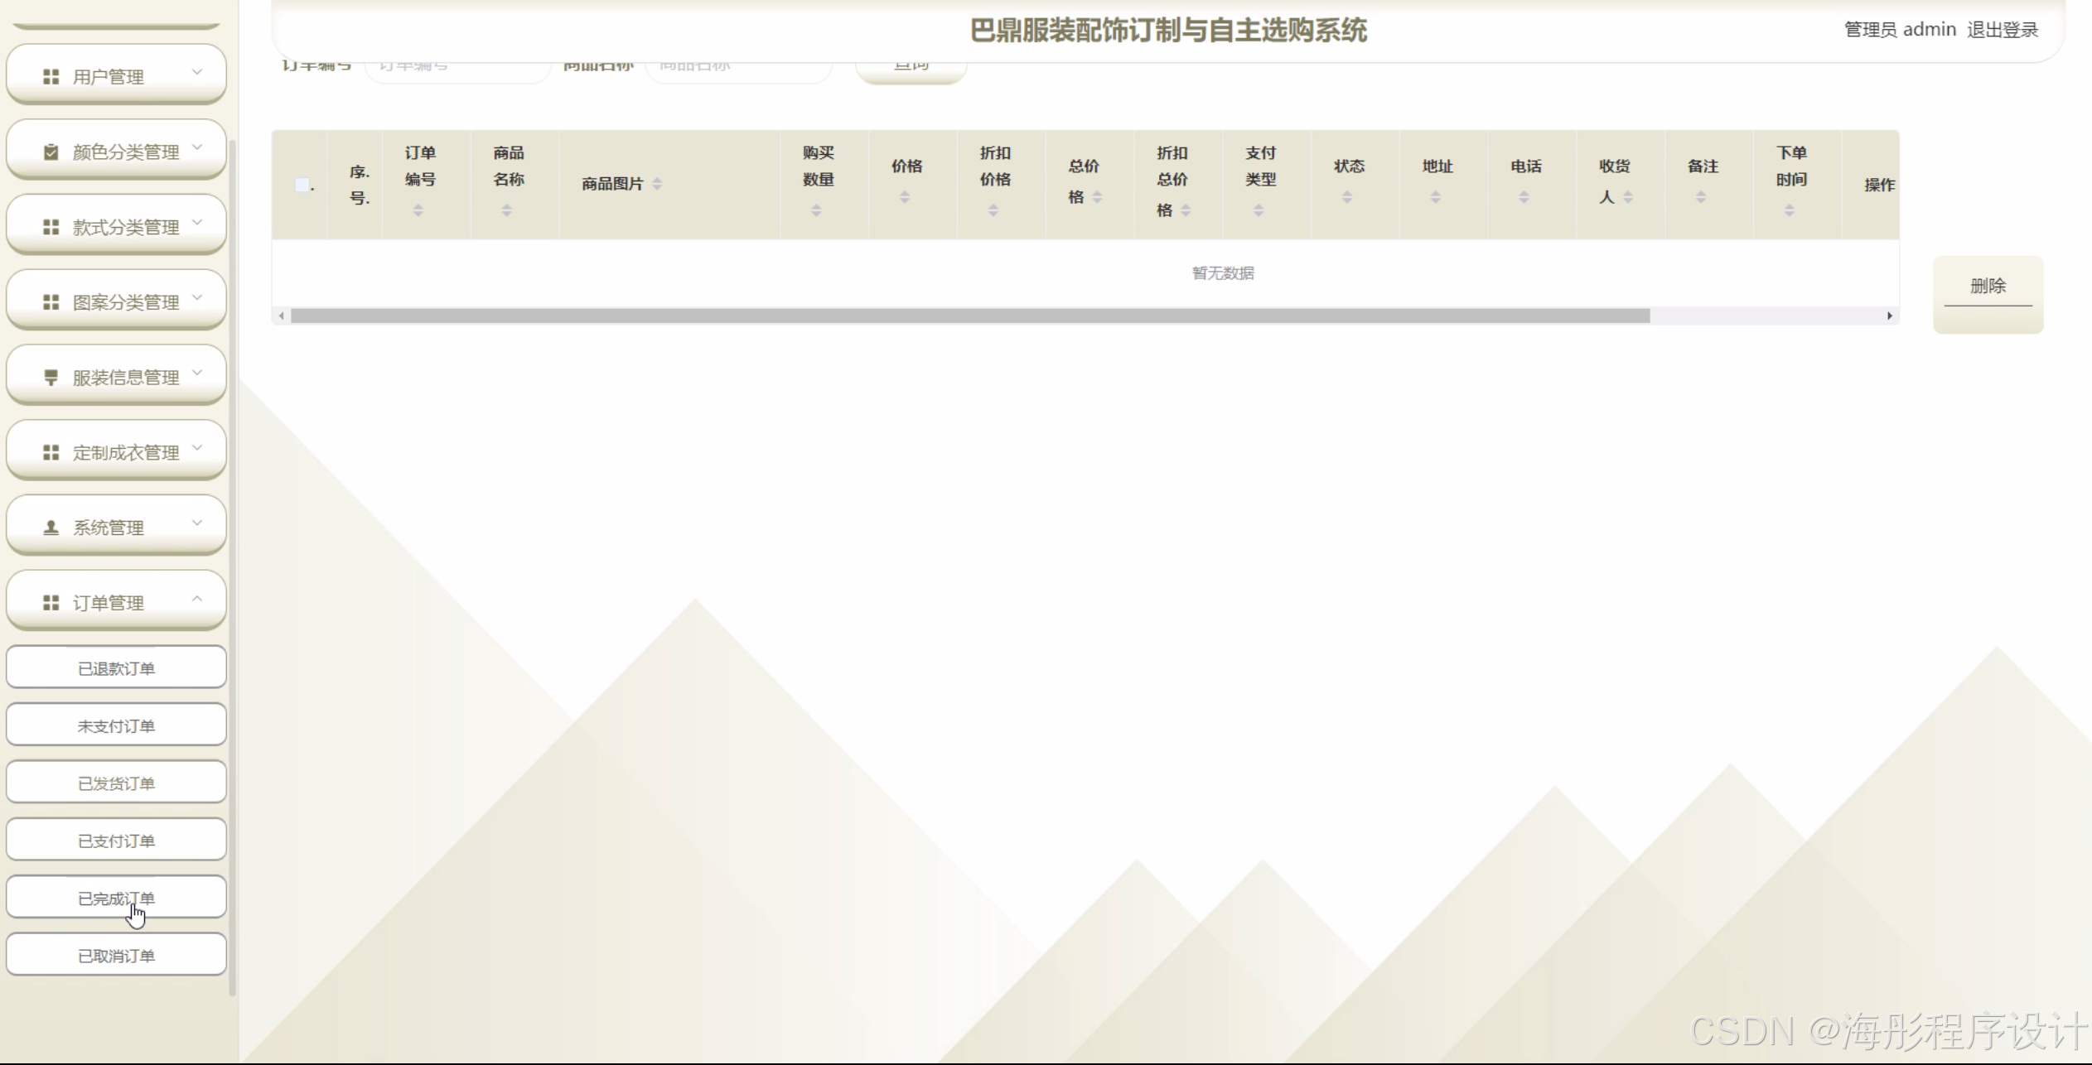Screen dimensions: 2092x1065
Task: Click sort arrows on 价格 column
Action: (x=905, y=197)
